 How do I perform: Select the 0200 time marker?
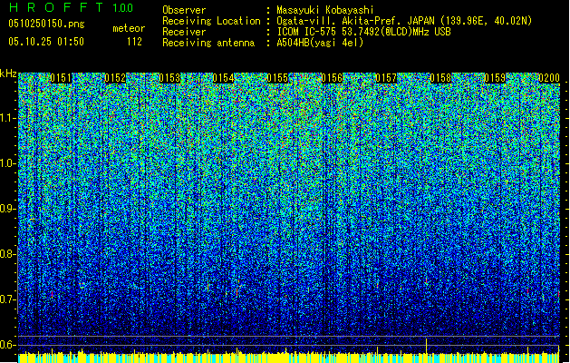[x=548, y=79]
